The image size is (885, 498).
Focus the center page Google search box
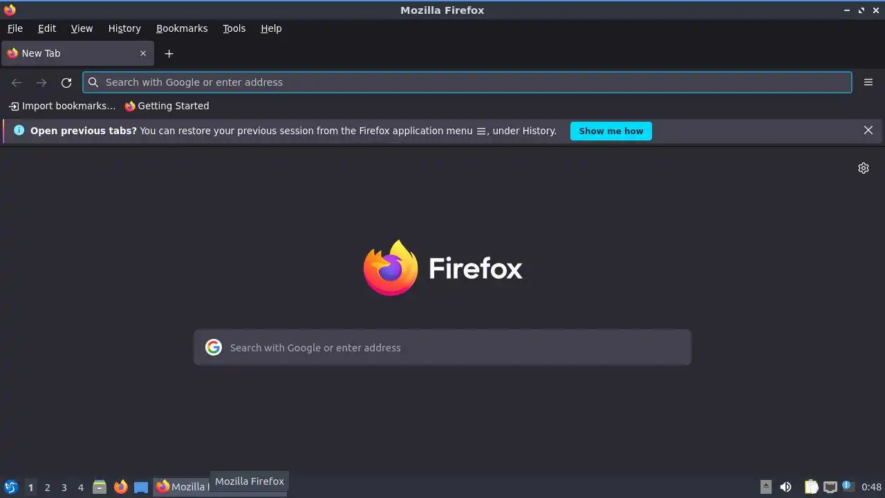(x=442, y=347)
